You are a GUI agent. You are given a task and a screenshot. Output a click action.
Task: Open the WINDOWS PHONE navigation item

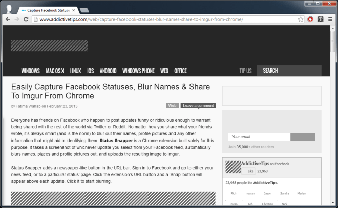138,71
